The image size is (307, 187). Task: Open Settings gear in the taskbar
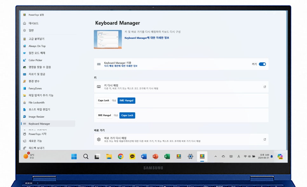[190, 156]
